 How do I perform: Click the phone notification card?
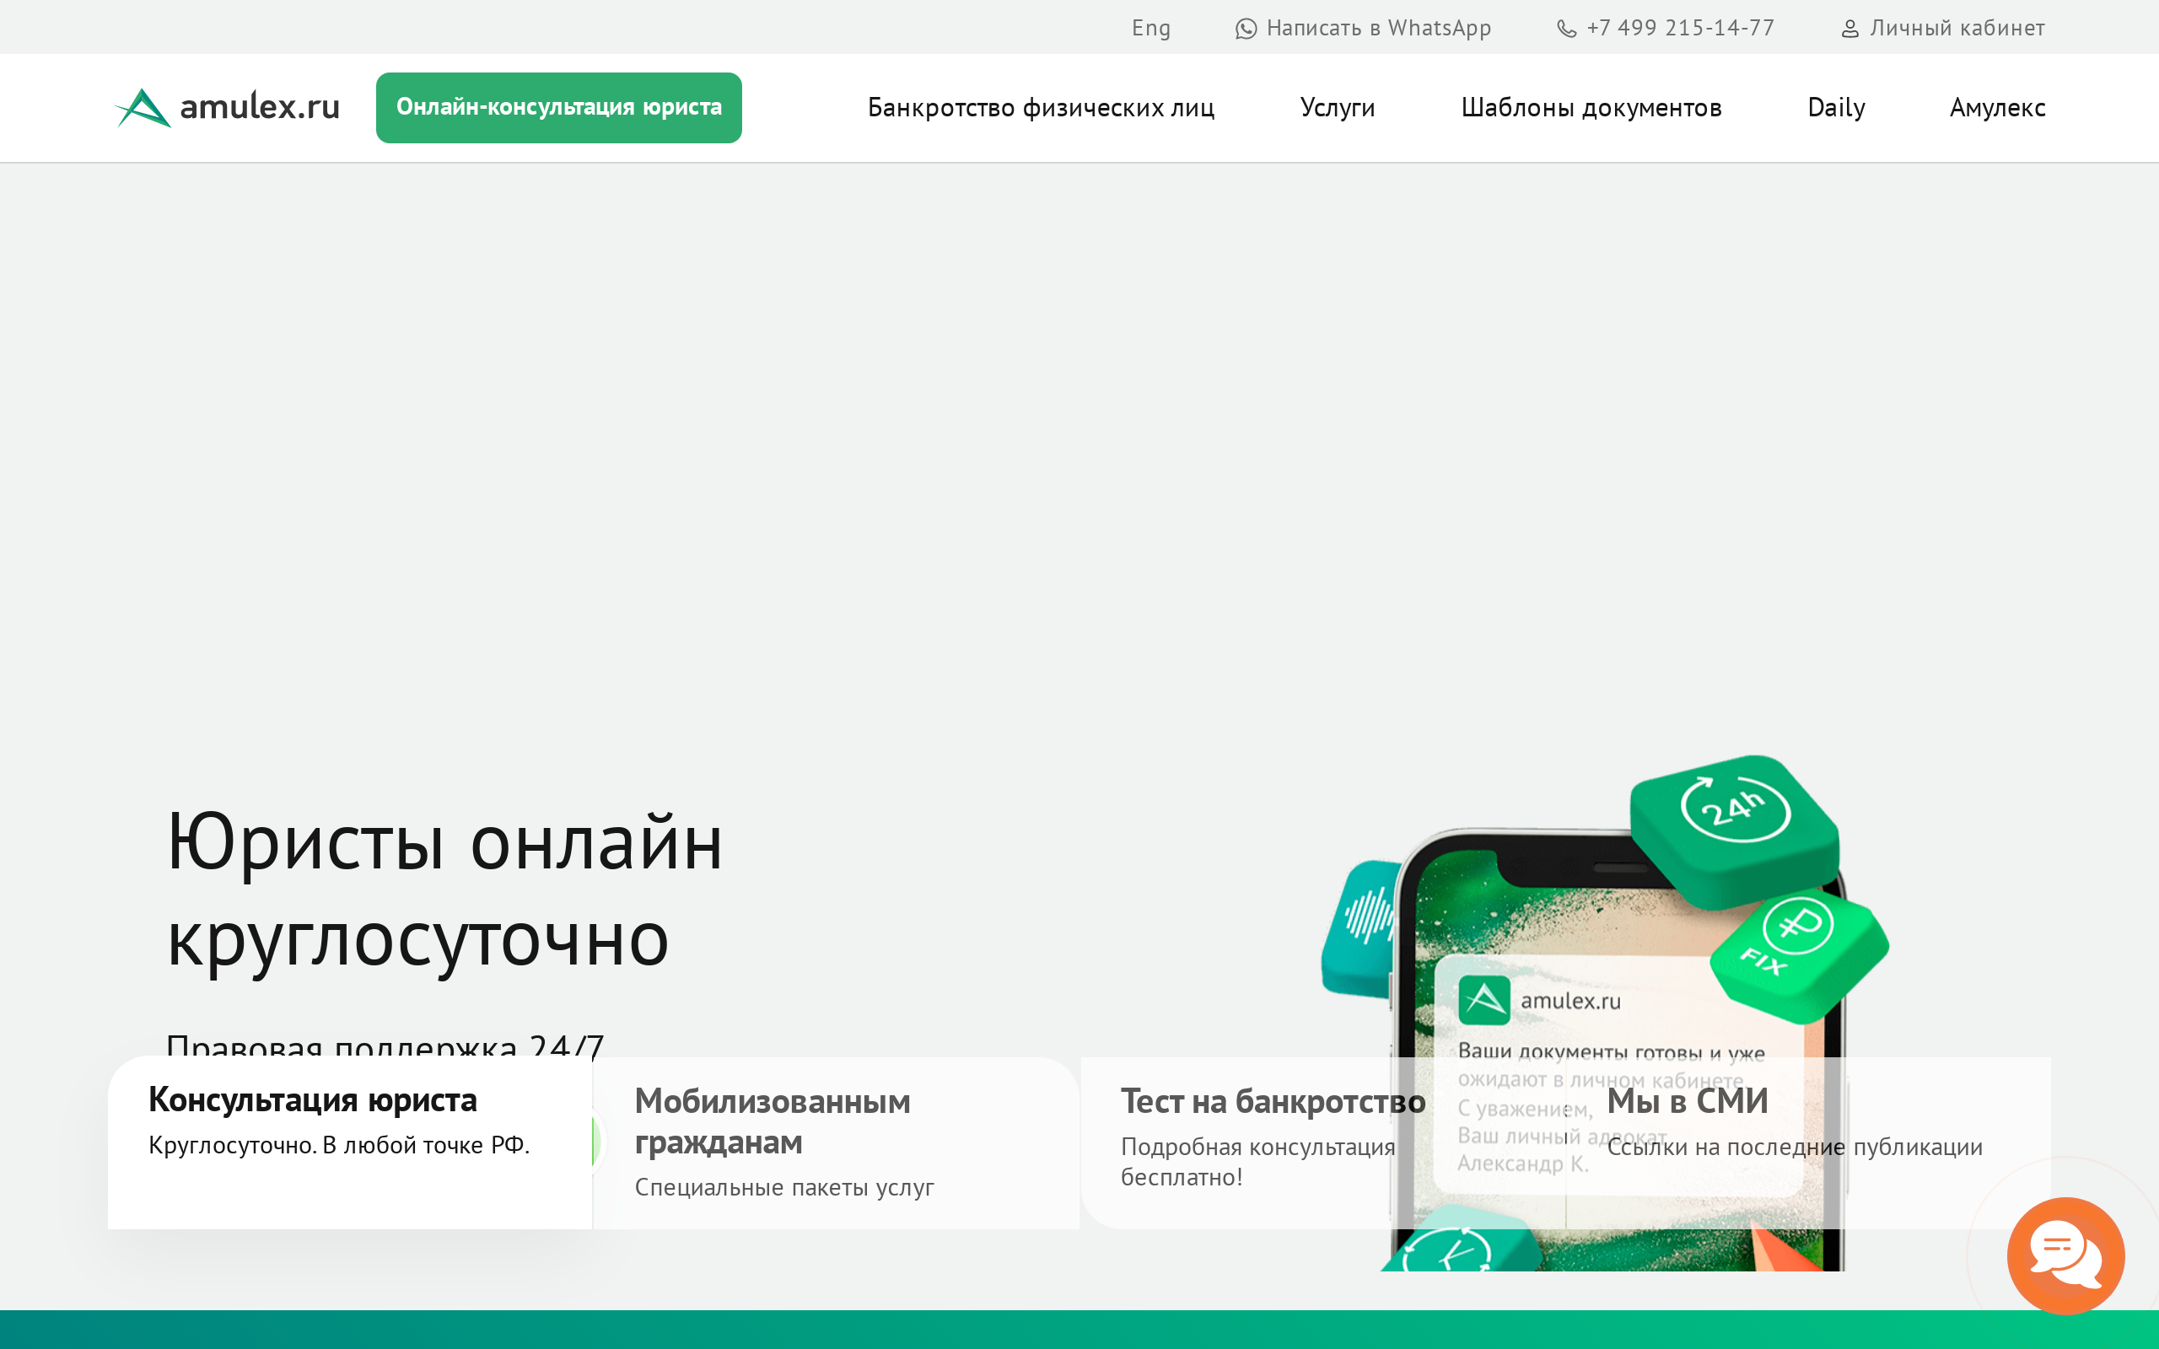pos(1618,1076)
